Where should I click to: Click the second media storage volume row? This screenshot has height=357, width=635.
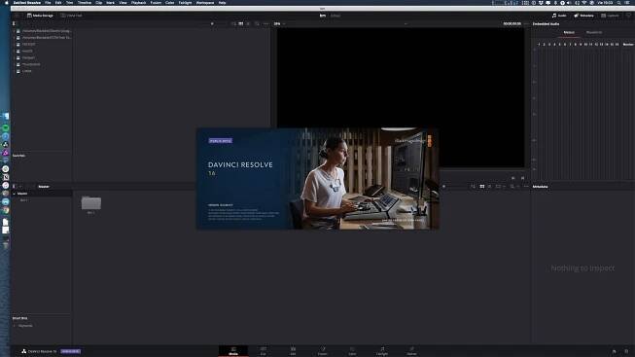coord(42,37)
